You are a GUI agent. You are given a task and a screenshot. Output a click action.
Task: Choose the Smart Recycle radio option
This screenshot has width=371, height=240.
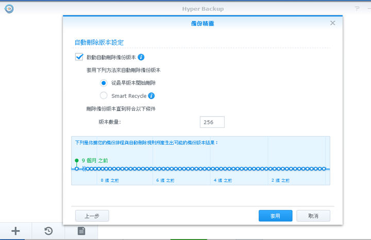pyautogui.click(x=104, y=96)
